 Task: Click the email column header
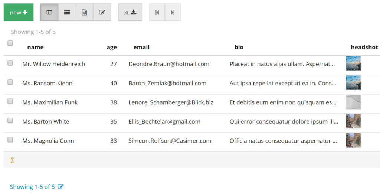(141, 47)
